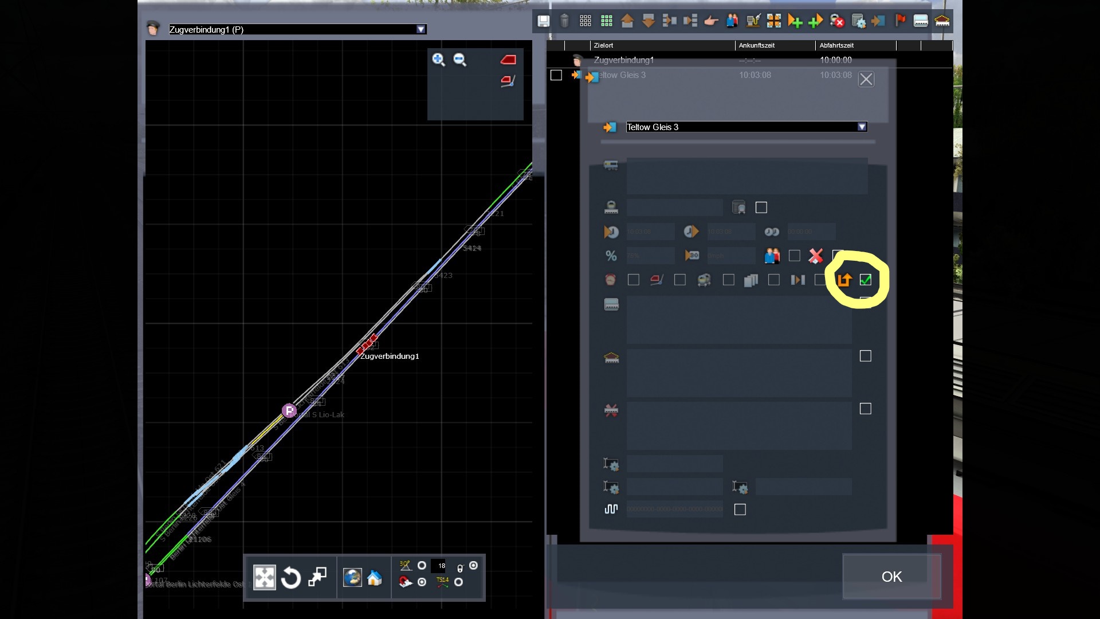Click the Zielort column header

[x=603, y=45]
